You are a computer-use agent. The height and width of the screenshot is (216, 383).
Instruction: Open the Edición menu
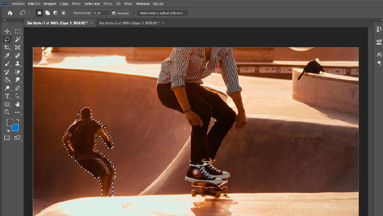click(34, 4)
